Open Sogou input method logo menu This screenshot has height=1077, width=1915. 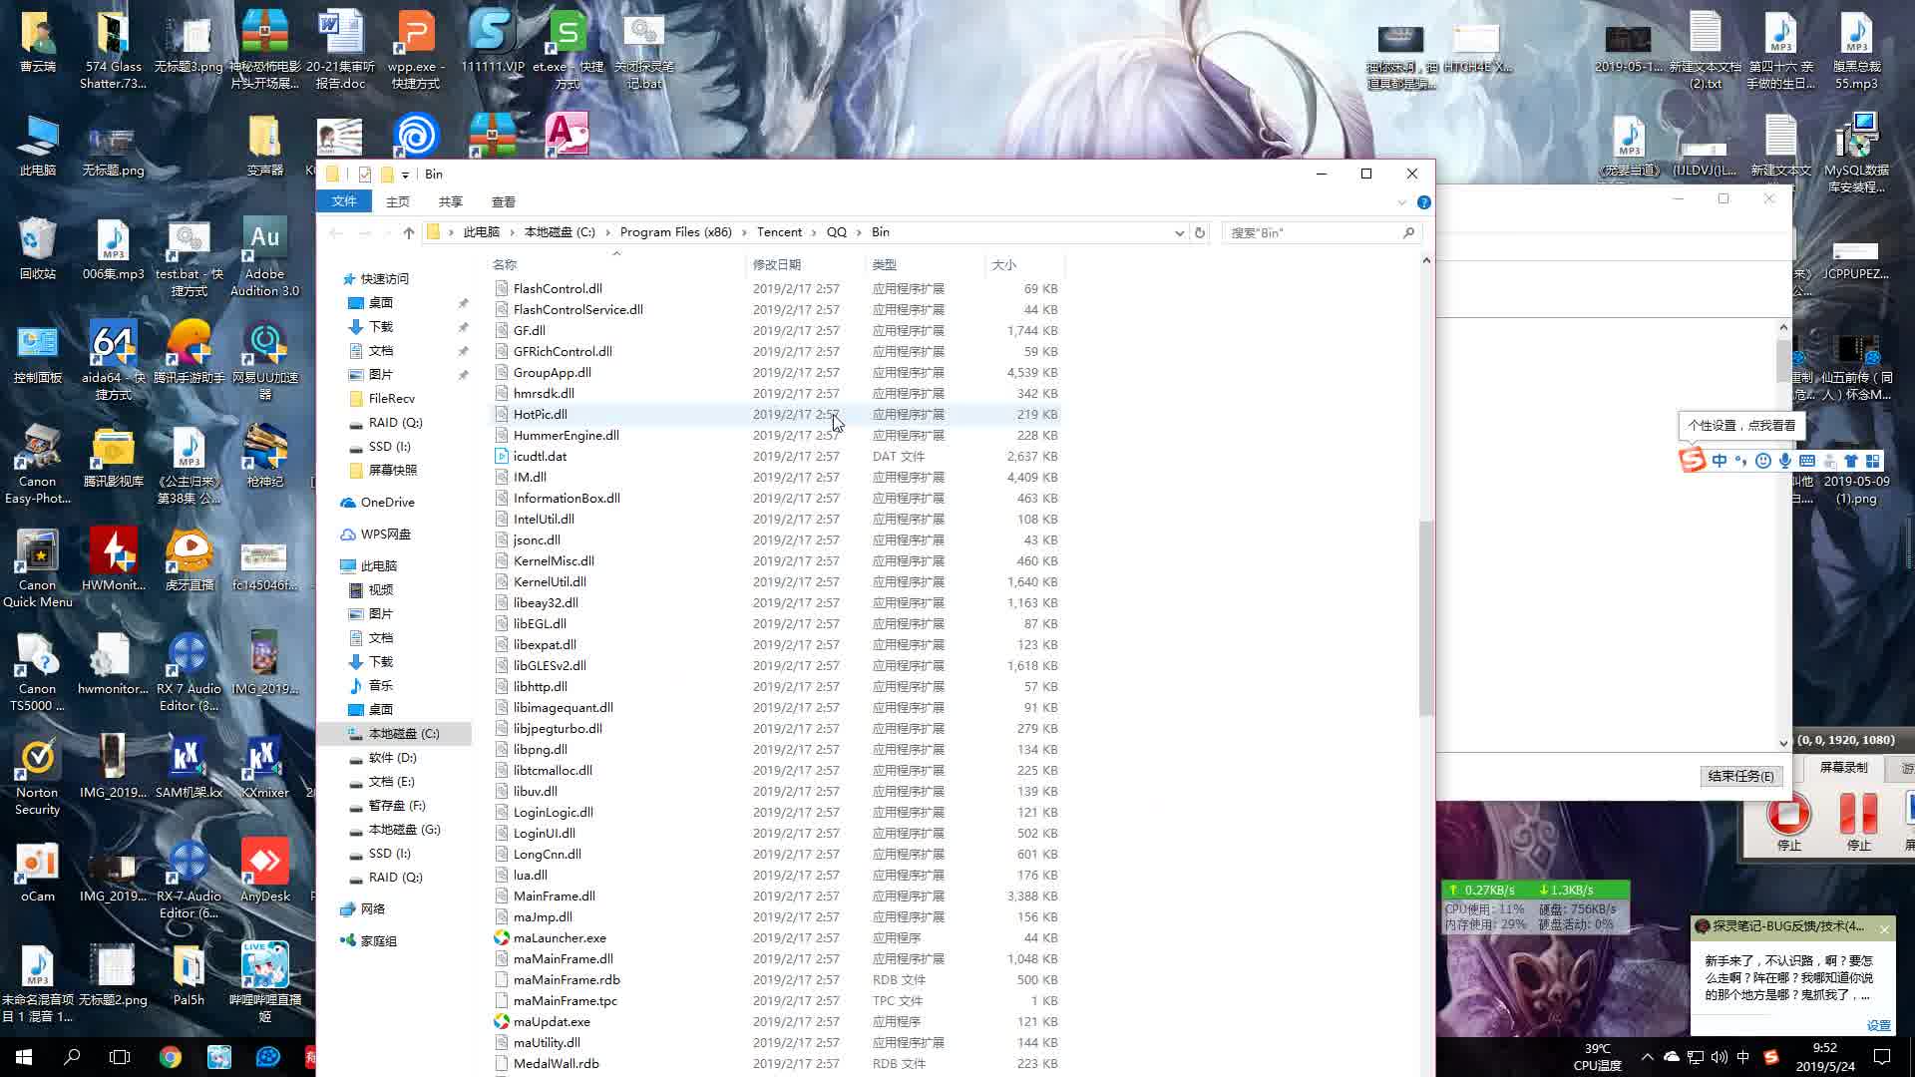pyautogui.click(x=1693, y=460)
